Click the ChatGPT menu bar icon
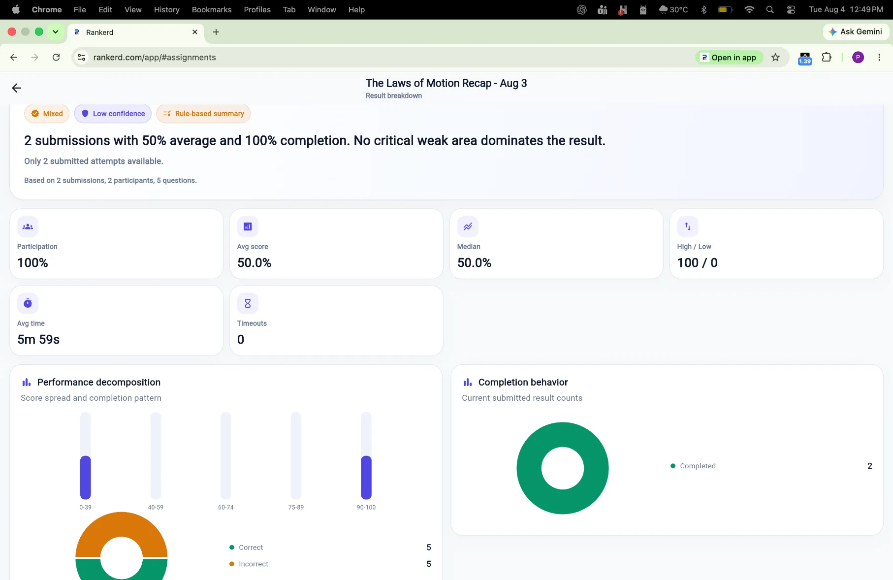 pos(582,9)
